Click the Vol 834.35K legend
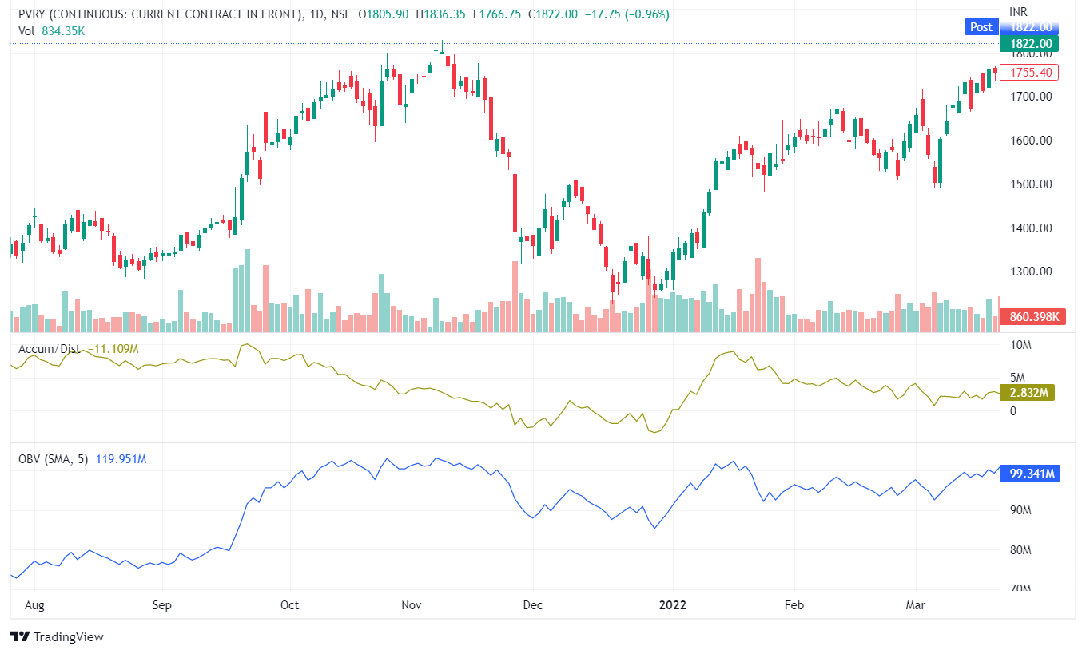The height and width of the screenshot is (654, 1086). tap(52, 30)
